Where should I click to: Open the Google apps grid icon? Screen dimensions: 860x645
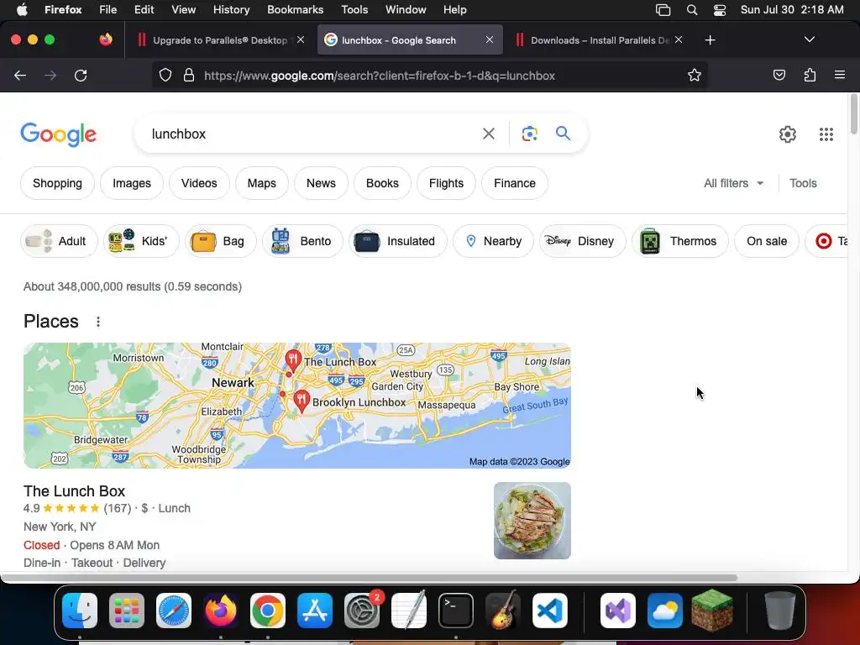pyautogui.click(x=826, y=134)
